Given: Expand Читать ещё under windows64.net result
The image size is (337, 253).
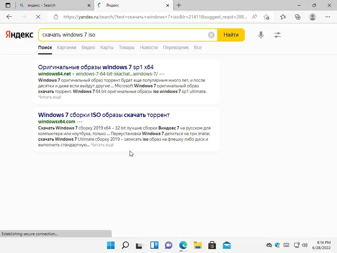Looking at the screenshot, I should (x=50, y=97).
